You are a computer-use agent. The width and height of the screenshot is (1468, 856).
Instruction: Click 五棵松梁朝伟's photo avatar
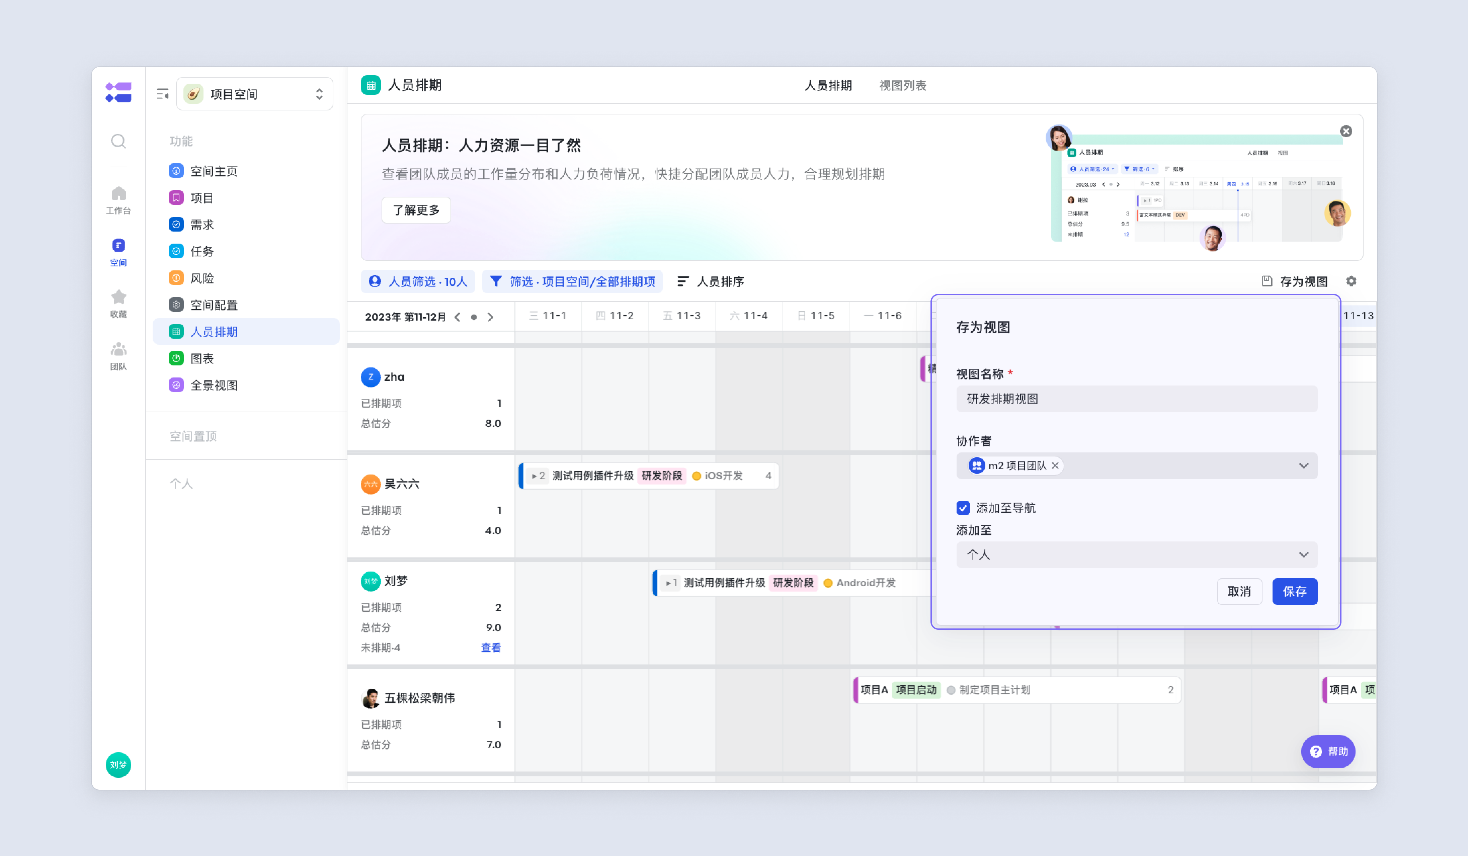[371, 698]
